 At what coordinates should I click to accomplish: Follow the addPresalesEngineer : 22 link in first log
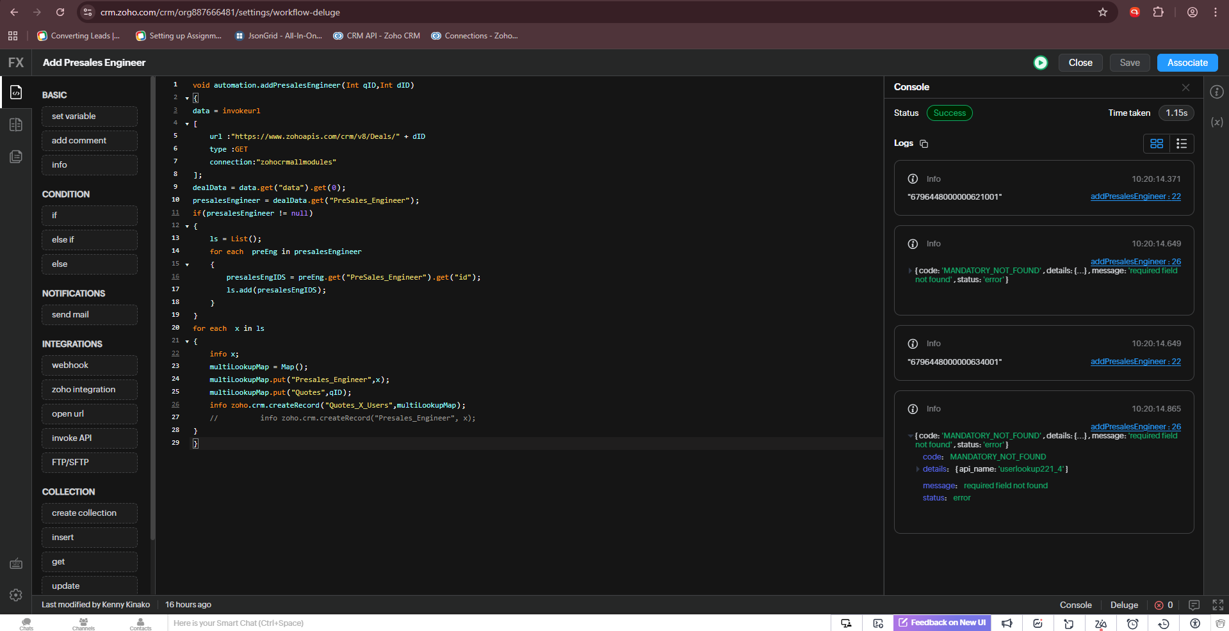[1135, 196]
